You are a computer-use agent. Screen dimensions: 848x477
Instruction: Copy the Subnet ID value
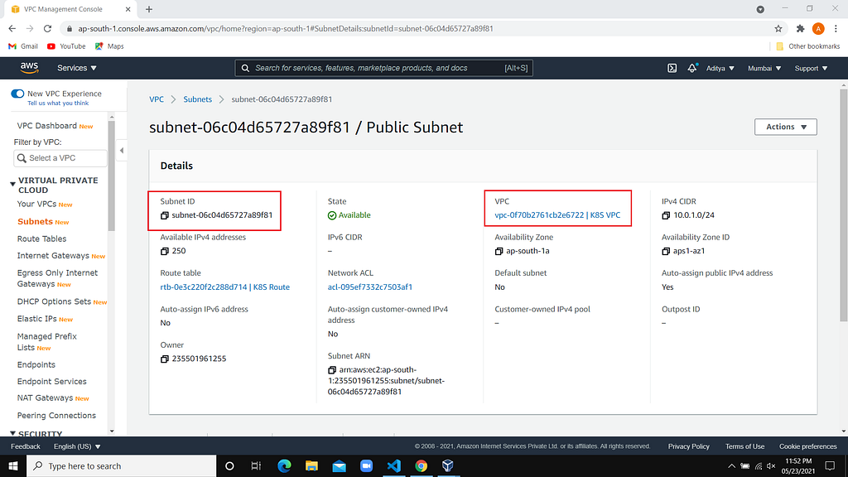click(x=165, y=215)
